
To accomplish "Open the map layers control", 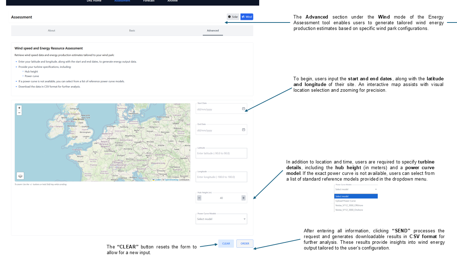I will click(x=20, y=176).
